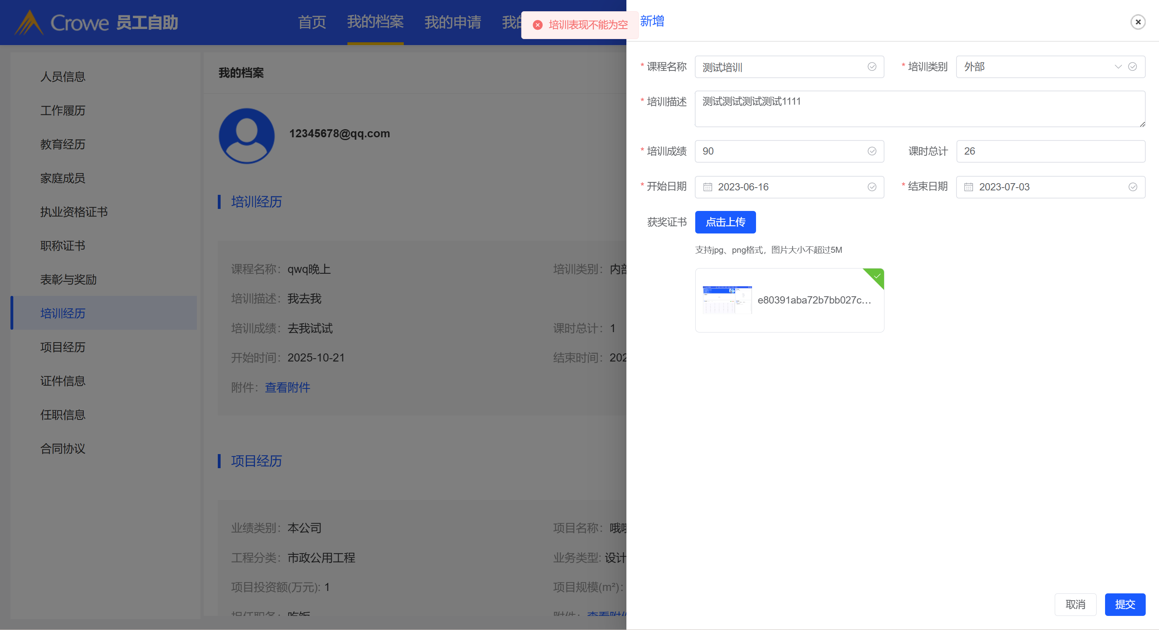
Task: Open the uploaded certificate image thumbnail
Action: point(727,300)
